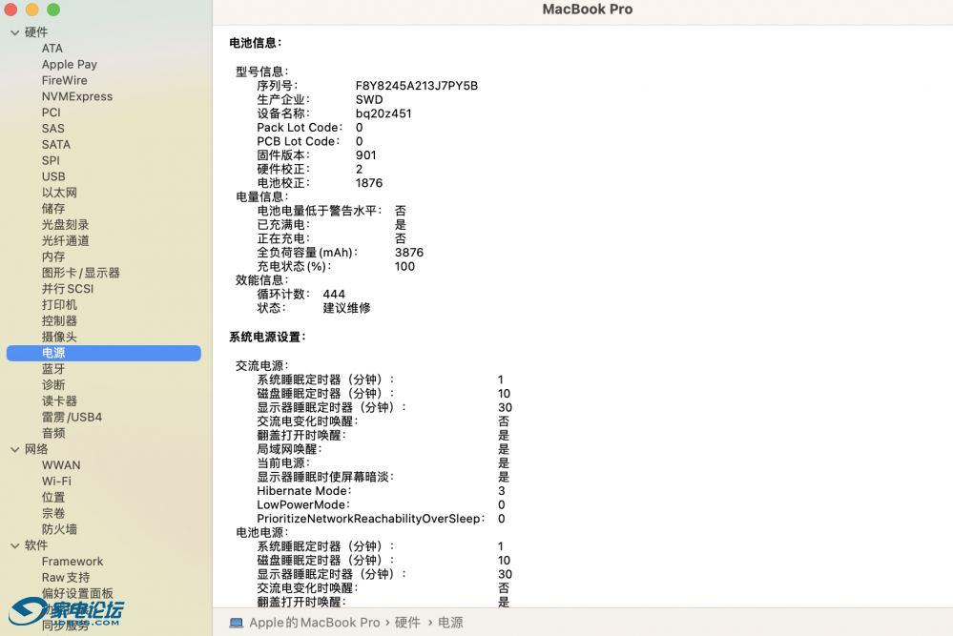The image size is (953, 636).
Task: Open the 储存 storage item
Action: click(x=53, y=209)
